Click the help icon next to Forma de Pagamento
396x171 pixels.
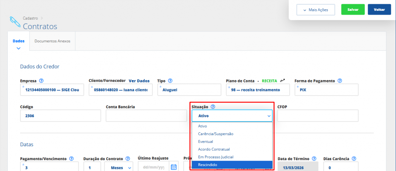pyautogui.click(x=340, y=81)
